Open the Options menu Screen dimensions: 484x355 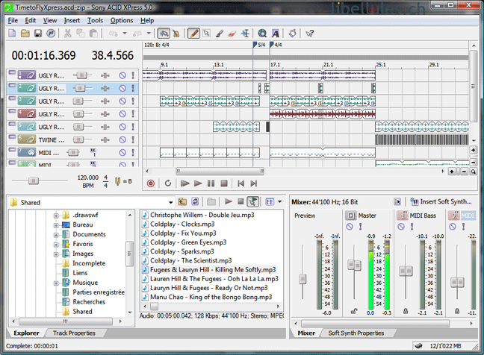[122, 20]
